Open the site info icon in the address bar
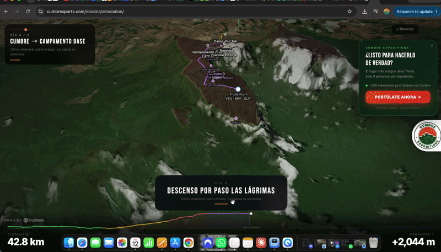Viewport: 441px width, 252px height. point(41,12)
